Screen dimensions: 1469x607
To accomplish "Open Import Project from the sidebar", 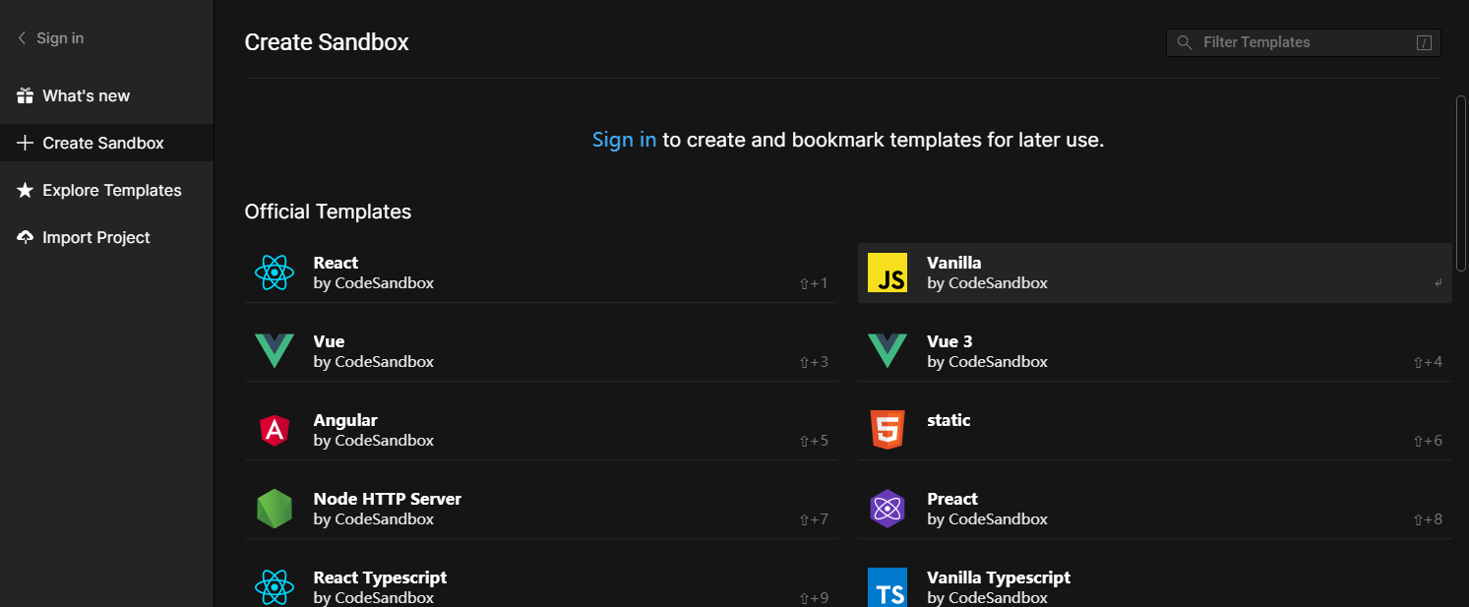I will [106, 237].
